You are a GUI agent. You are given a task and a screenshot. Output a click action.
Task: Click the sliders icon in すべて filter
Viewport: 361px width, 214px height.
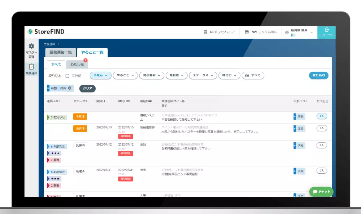coord(247,75)
